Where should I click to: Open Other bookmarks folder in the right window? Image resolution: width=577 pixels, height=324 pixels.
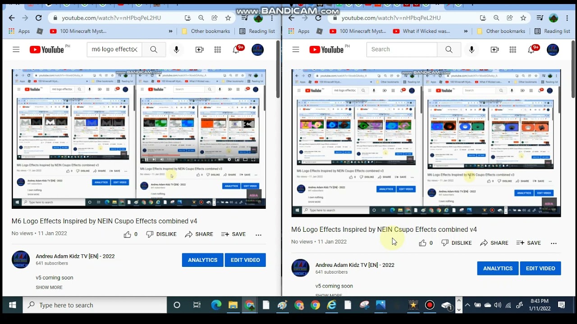tap(501, 31)
